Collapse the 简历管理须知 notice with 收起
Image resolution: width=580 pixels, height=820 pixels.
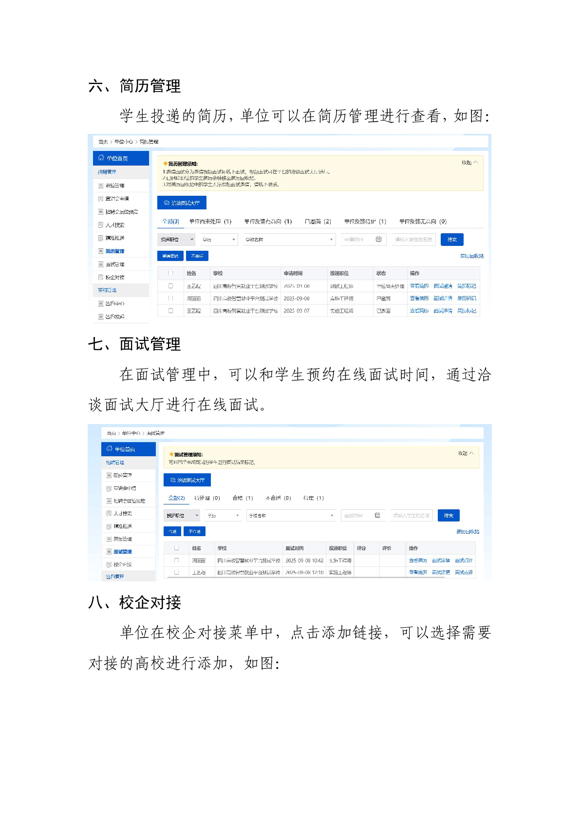tap(469, 163)
